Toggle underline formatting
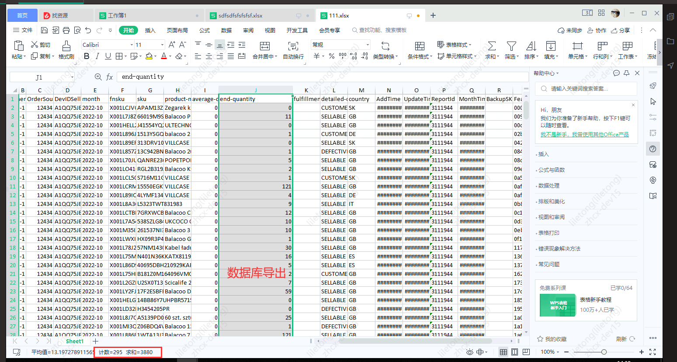Viewport: 677px width, 362px height. click(x=108, y=56)
